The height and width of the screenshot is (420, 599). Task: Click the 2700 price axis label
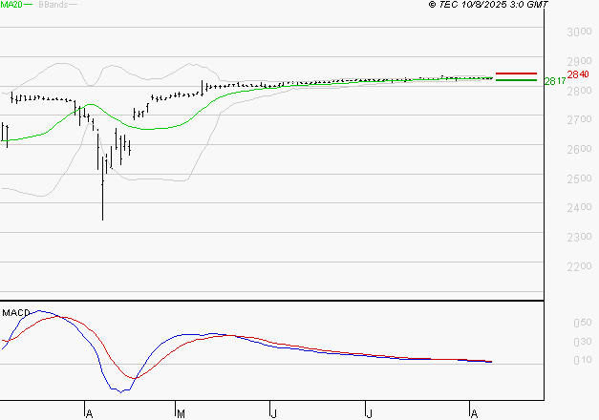click(579, 119)
